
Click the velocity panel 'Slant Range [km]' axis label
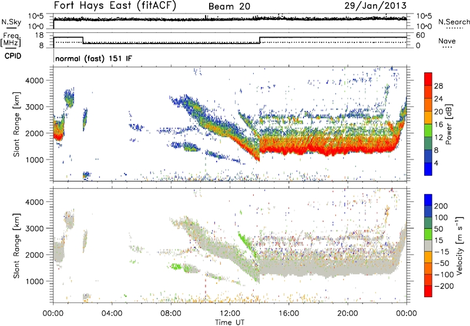(x=16, y=246)
